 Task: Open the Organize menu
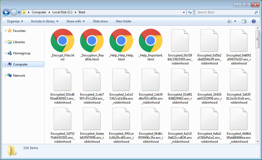pos(14,21)
